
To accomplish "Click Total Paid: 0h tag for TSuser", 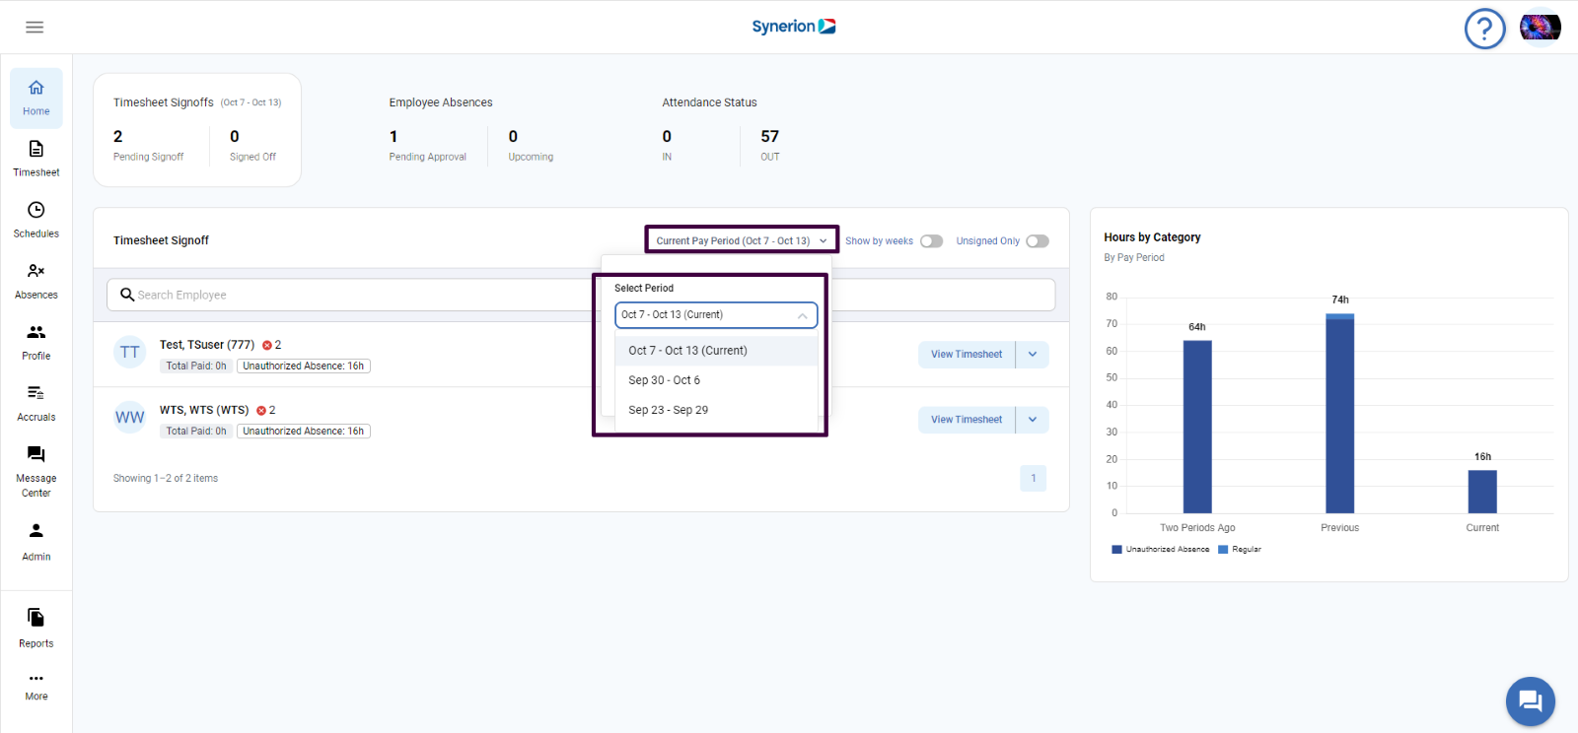I will 196,366.
